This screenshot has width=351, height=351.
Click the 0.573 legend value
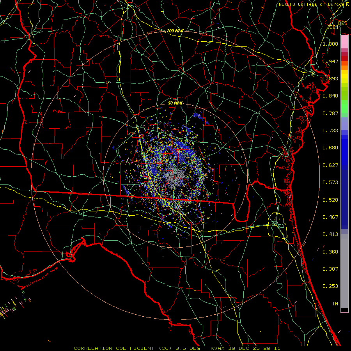click(330, 183)
